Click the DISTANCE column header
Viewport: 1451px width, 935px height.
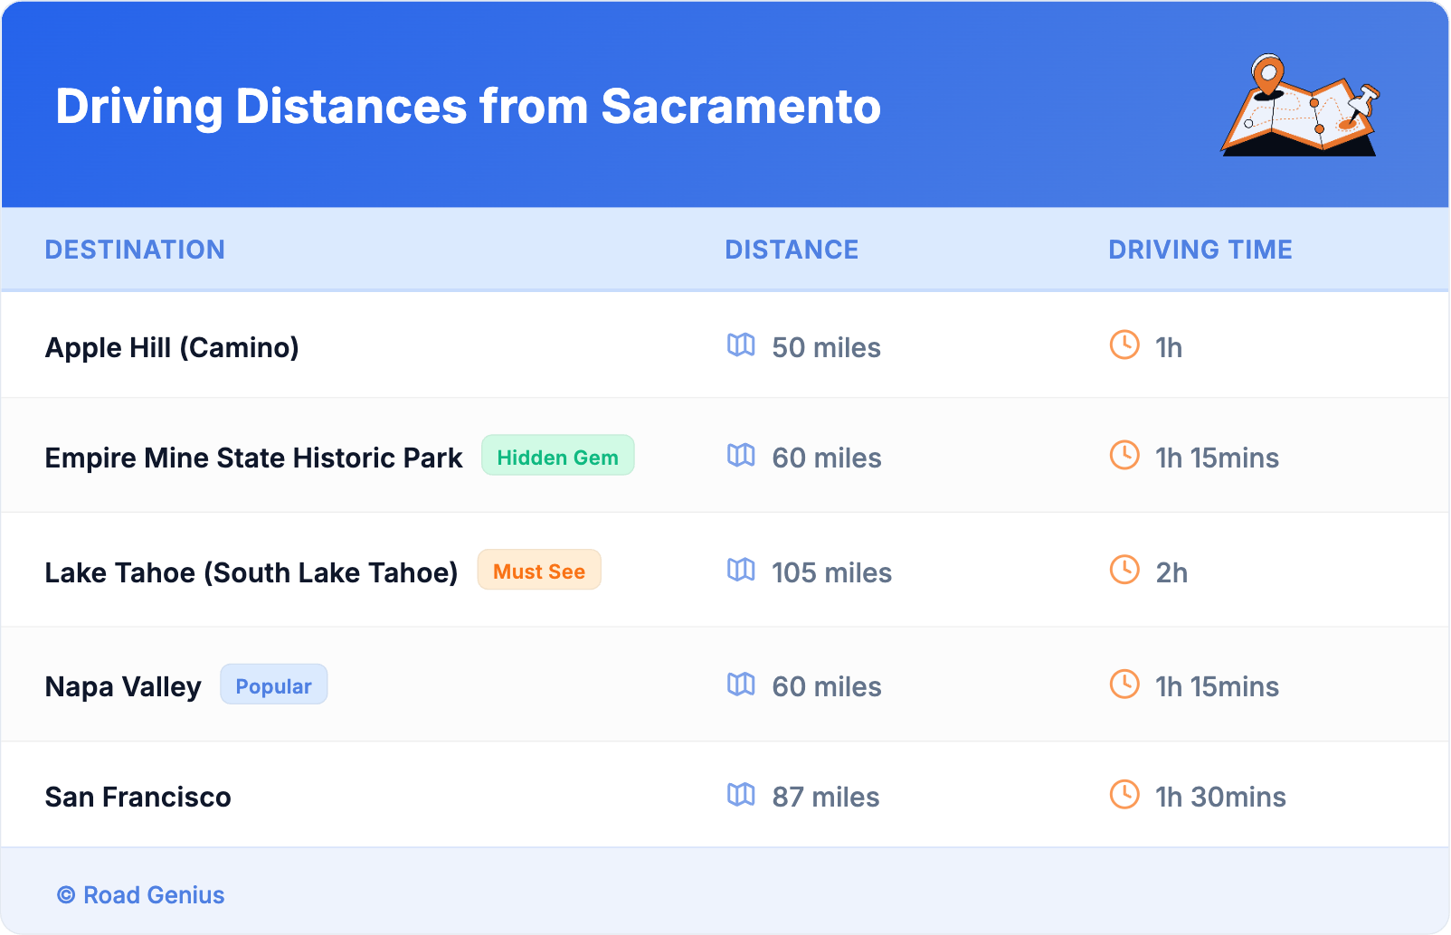coord(792,250)
